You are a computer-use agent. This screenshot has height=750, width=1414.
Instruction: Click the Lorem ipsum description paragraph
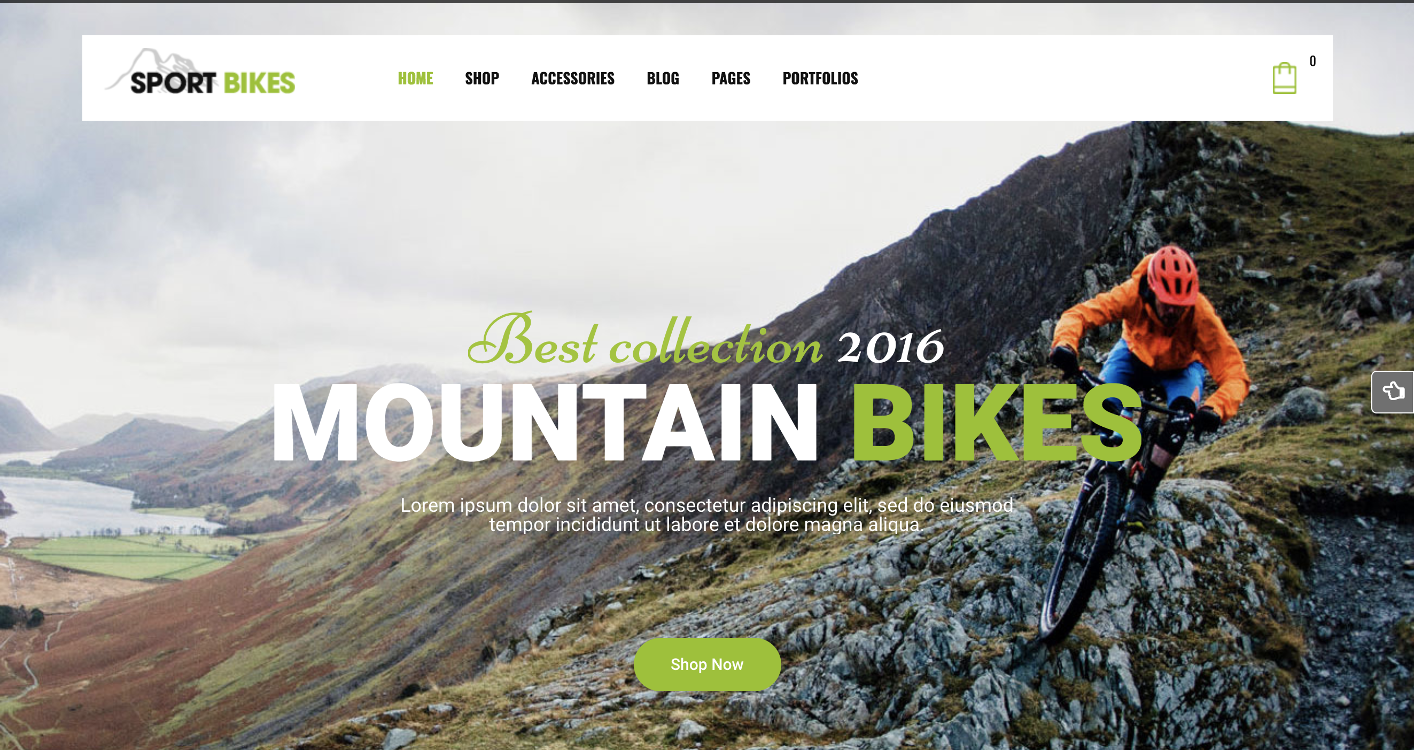(x=706, y=514)
